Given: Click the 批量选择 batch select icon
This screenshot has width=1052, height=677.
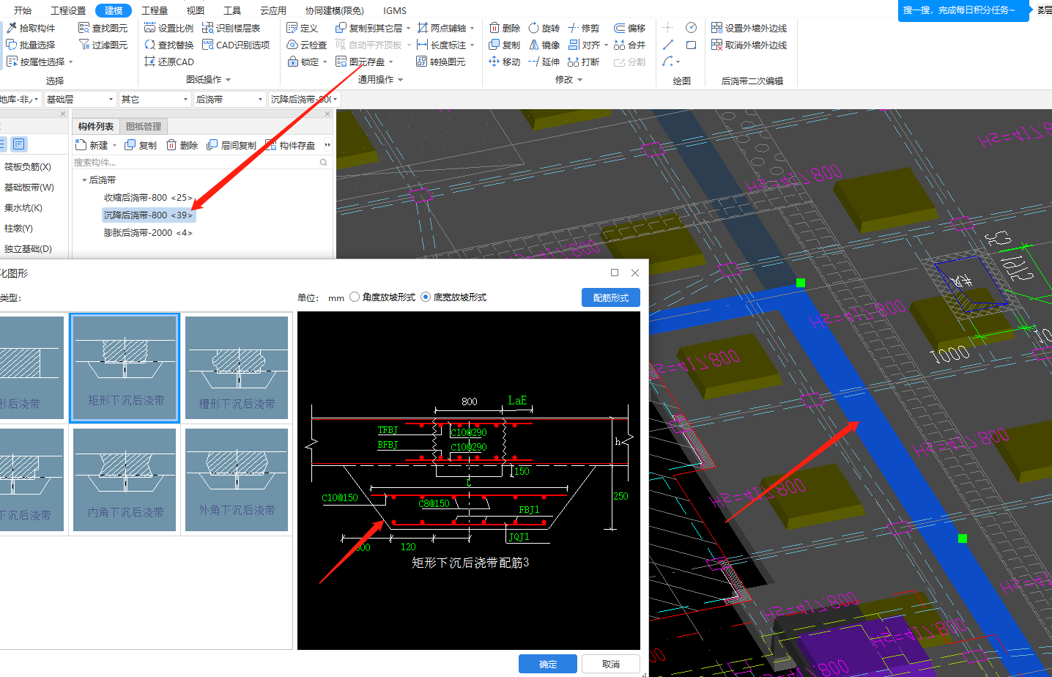Looking at the screenshot, I should pos(12,45).
